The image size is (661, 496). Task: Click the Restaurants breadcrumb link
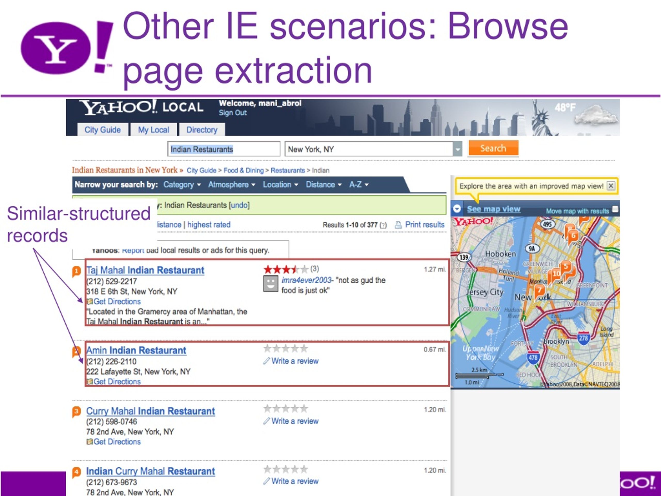click(x=288, y=171)
